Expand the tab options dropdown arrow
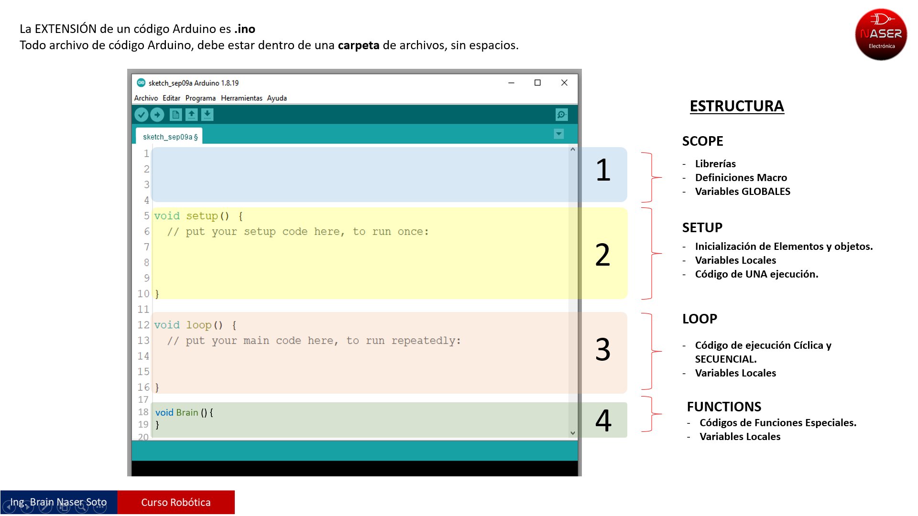The image size is (918, 516). click(x=558, y=134)
